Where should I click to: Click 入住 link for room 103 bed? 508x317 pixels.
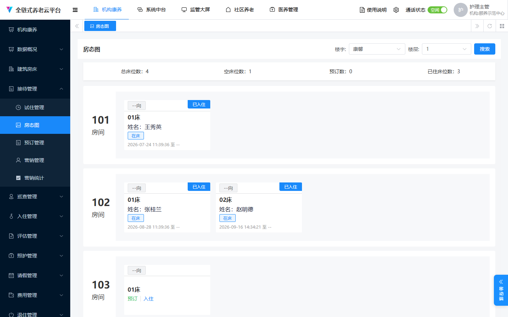click(x=149, y=299)
